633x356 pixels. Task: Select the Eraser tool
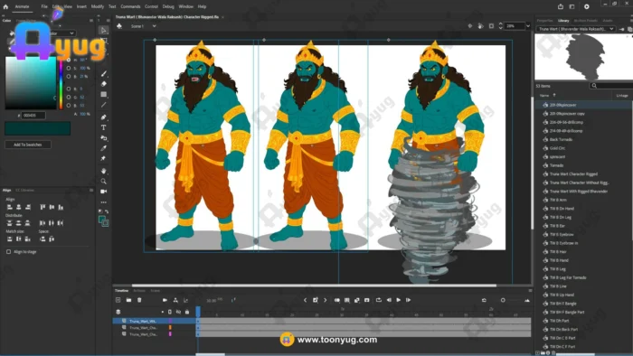104,84
